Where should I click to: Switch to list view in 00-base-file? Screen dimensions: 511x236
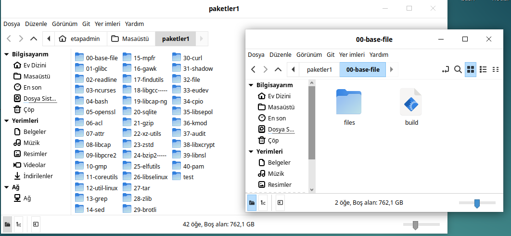point(484,70)
